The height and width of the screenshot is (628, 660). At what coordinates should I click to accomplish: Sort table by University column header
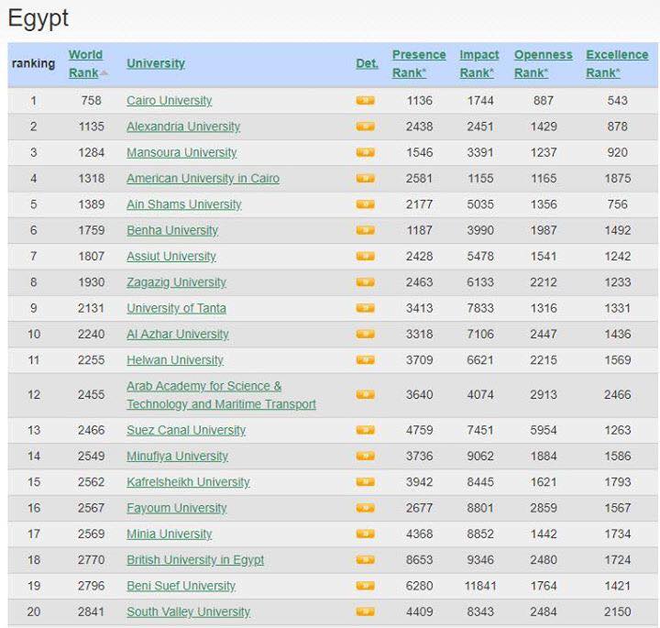point(156,63)
